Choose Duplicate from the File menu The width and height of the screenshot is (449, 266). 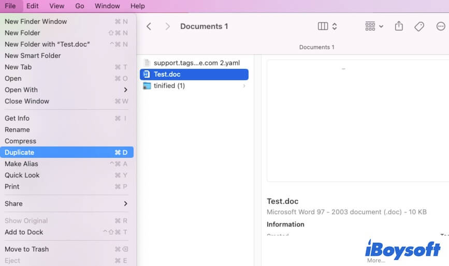point(20,153)
